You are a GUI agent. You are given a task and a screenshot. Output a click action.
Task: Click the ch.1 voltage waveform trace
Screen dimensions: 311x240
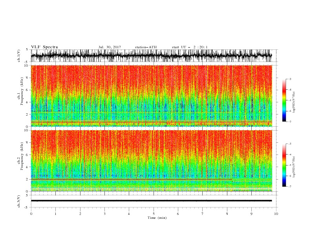pyautogui.click(x=152, y=56)
